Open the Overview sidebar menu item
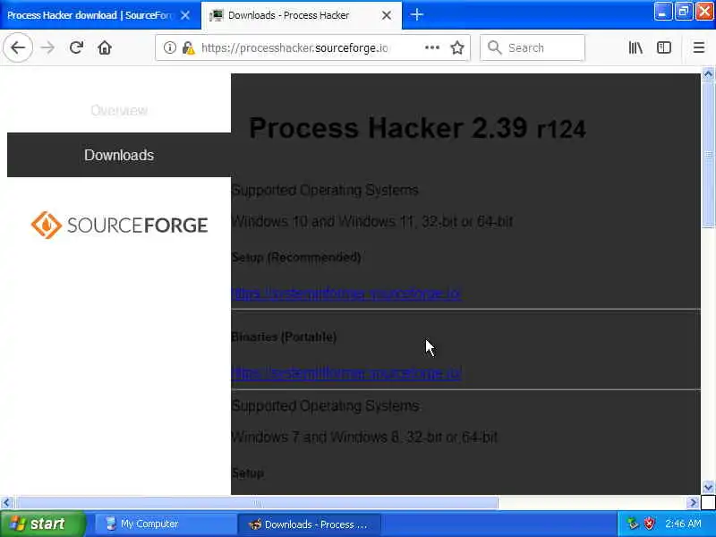716x537 pixels. [x=119, y=110]
